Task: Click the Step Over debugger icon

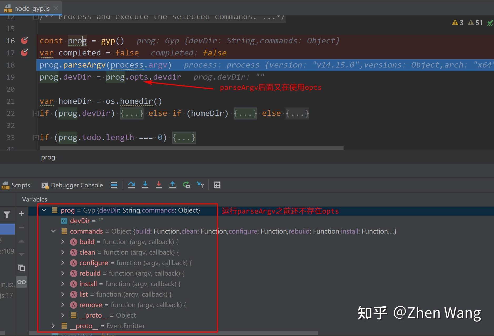Action: (x=131, y=185)
